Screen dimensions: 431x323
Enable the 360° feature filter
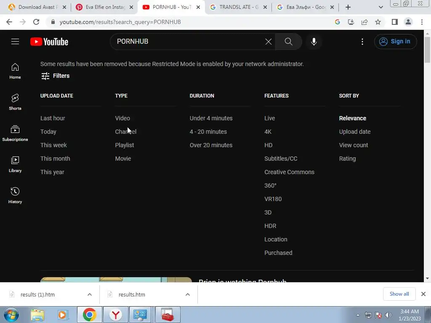point(271,185)
